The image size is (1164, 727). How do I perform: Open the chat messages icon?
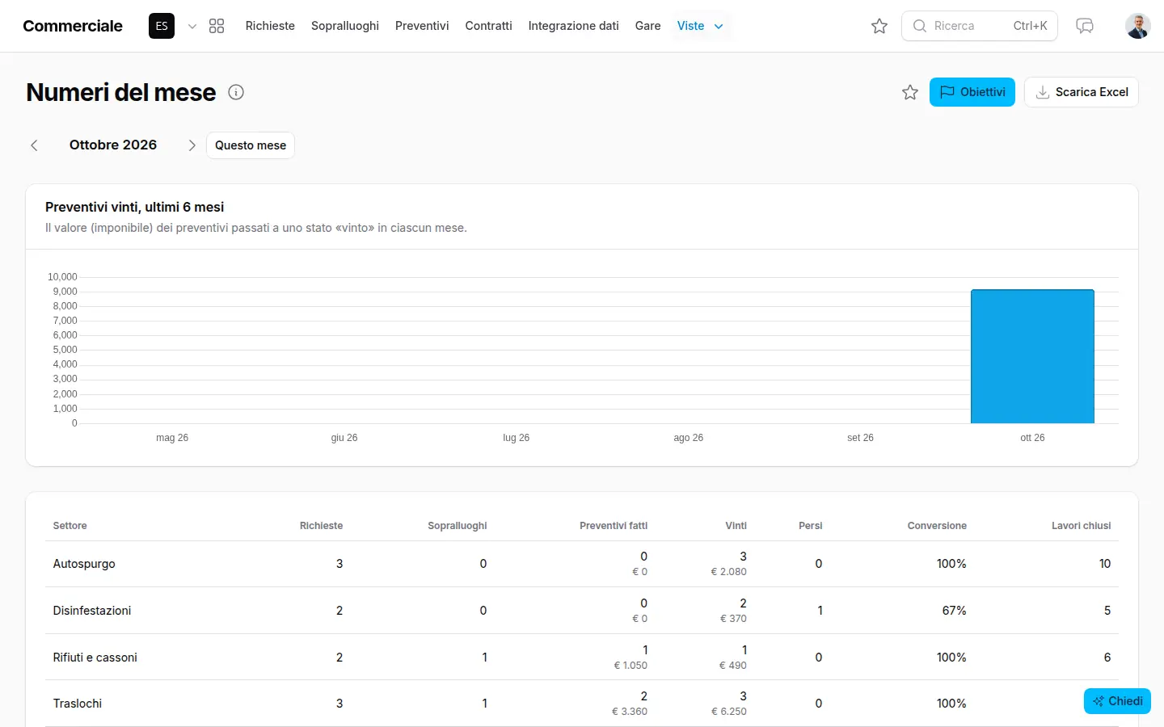pos(1085,26)
